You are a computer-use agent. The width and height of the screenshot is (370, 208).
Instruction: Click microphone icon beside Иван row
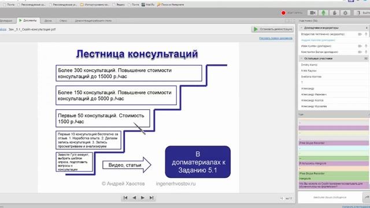[366, 46]
